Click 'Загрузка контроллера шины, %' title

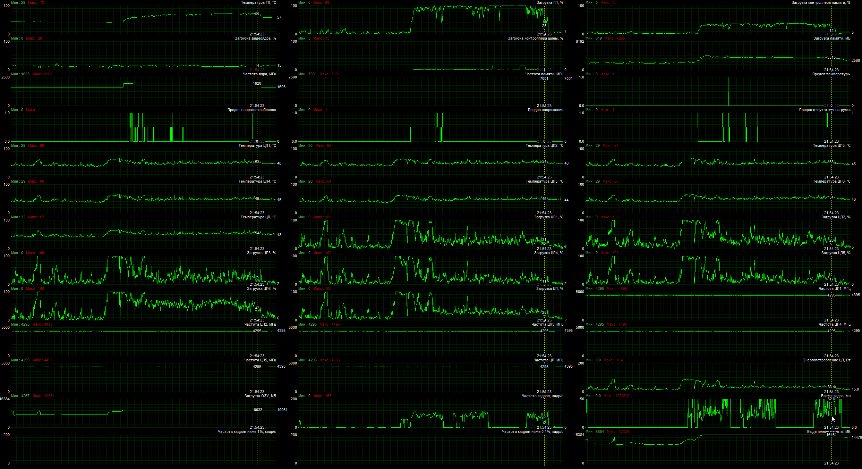tap(536, 38)
